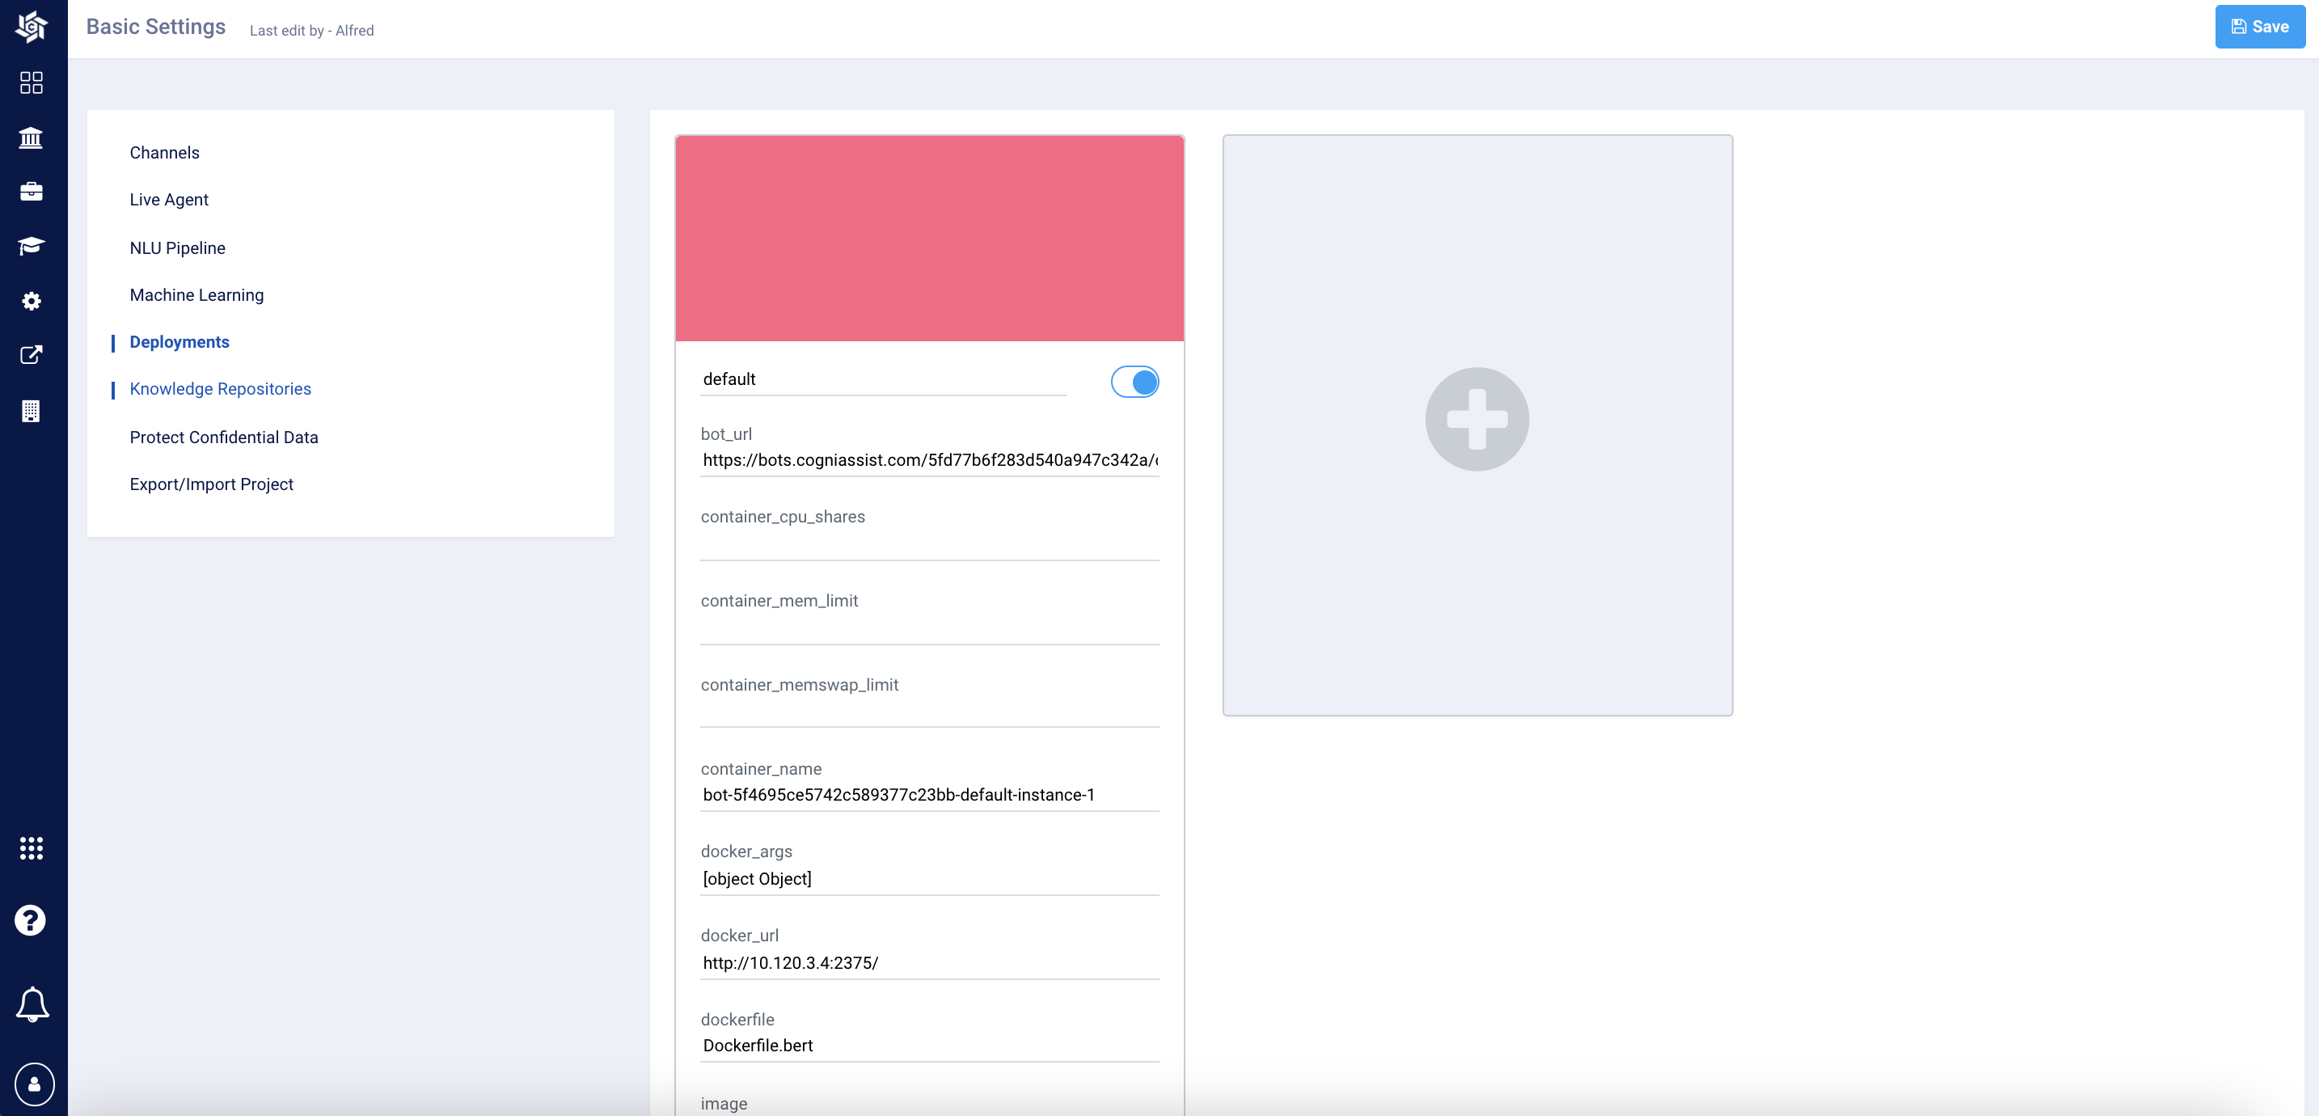
Task: Click the external link icon in sidebar
Action: [32, 355]
